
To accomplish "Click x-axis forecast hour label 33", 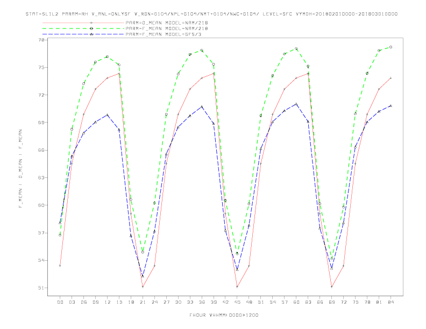I will click(x=190, y=302).
